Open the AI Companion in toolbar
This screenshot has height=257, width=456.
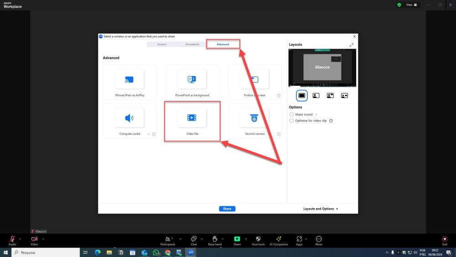click(x=279, y=240)
